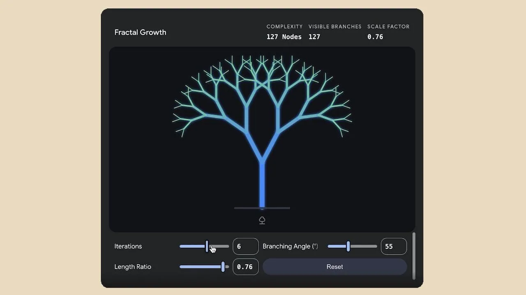Click the Reset button
The width and height of the screenshot is (526, 295).
335,267
